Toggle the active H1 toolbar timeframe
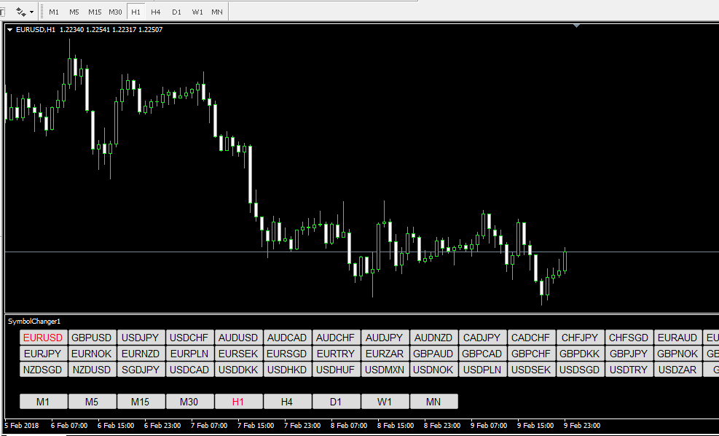Image resolution: width=719 pixels, height=436 pixels. pos(135,12)
